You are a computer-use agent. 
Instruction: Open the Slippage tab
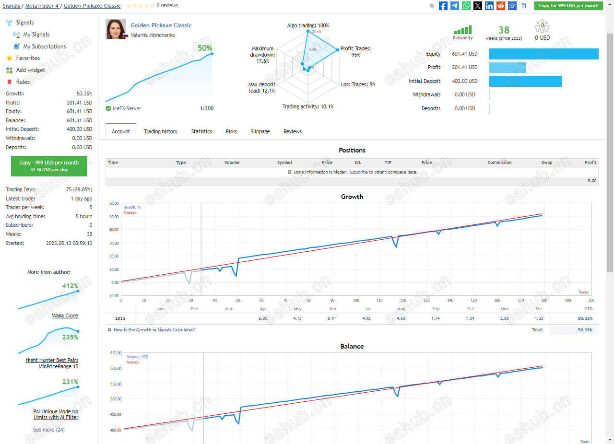(260, 131)
